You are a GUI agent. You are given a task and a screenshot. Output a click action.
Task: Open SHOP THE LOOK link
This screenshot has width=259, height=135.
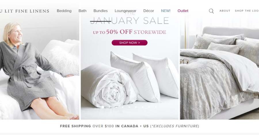coord(247,11)
